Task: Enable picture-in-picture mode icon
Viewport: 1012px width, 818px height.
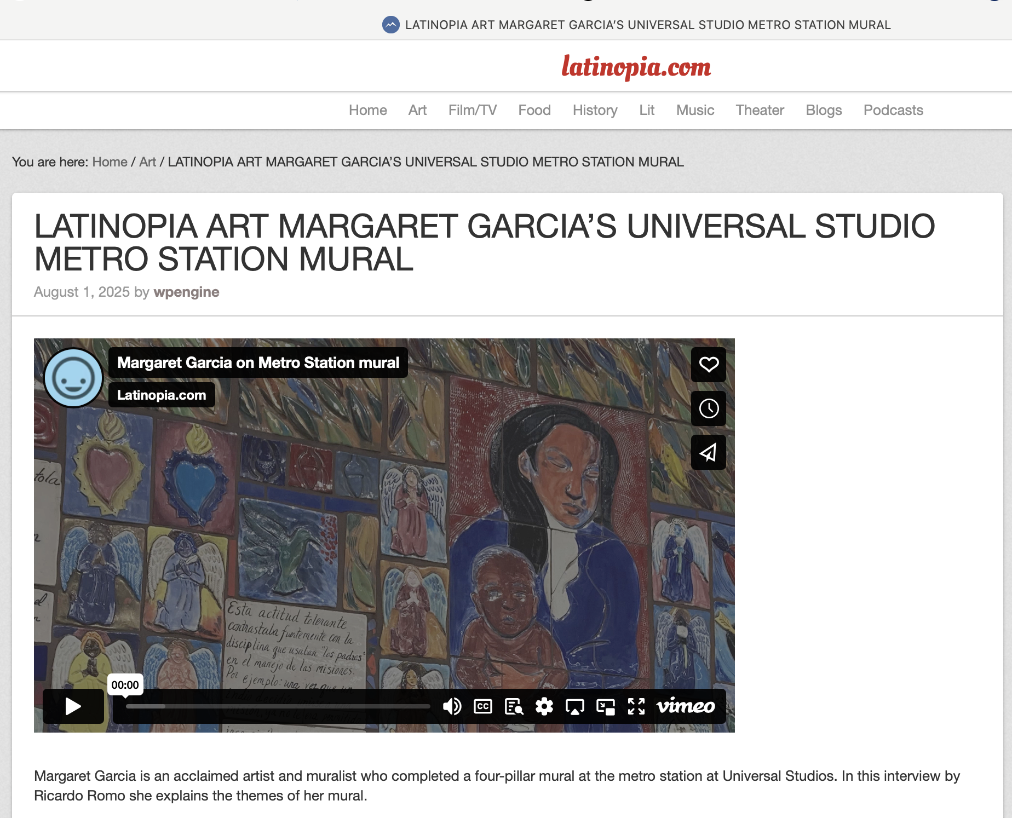Action: click(x=606, y=706)
